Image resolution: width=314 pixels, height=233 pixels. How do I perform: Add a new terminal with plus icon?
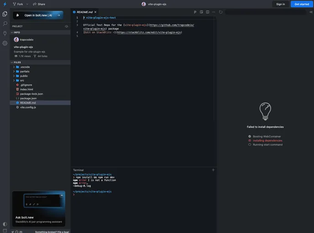(213, 170)
